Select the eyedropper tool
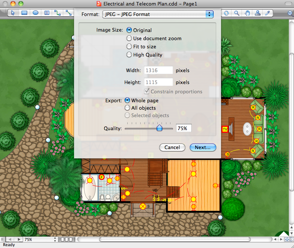Viewport: 294px width, 248px height. [267, 13]
